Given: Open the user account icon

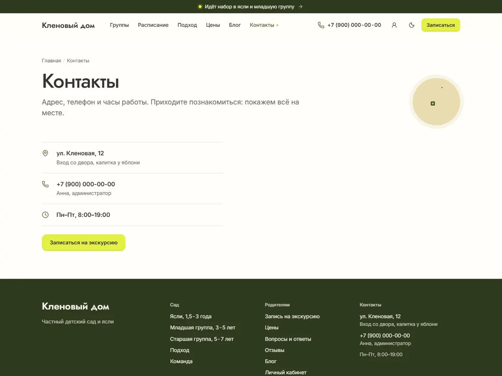Looking at the screenshot, I should [394, 25].
